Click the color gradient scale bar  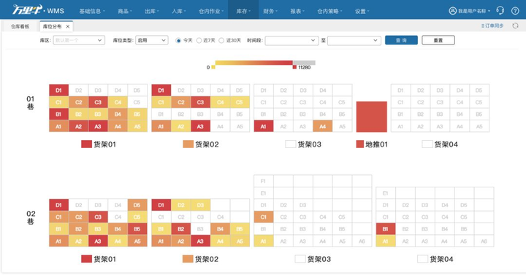pyautogui.click(x=265, y=63)
